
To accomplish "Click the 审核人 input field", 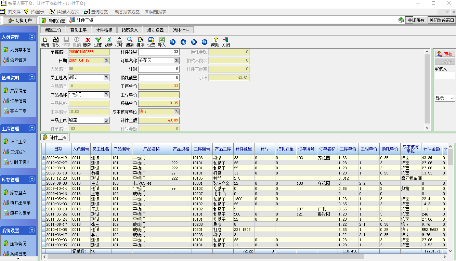I will (x=445, y=75).
